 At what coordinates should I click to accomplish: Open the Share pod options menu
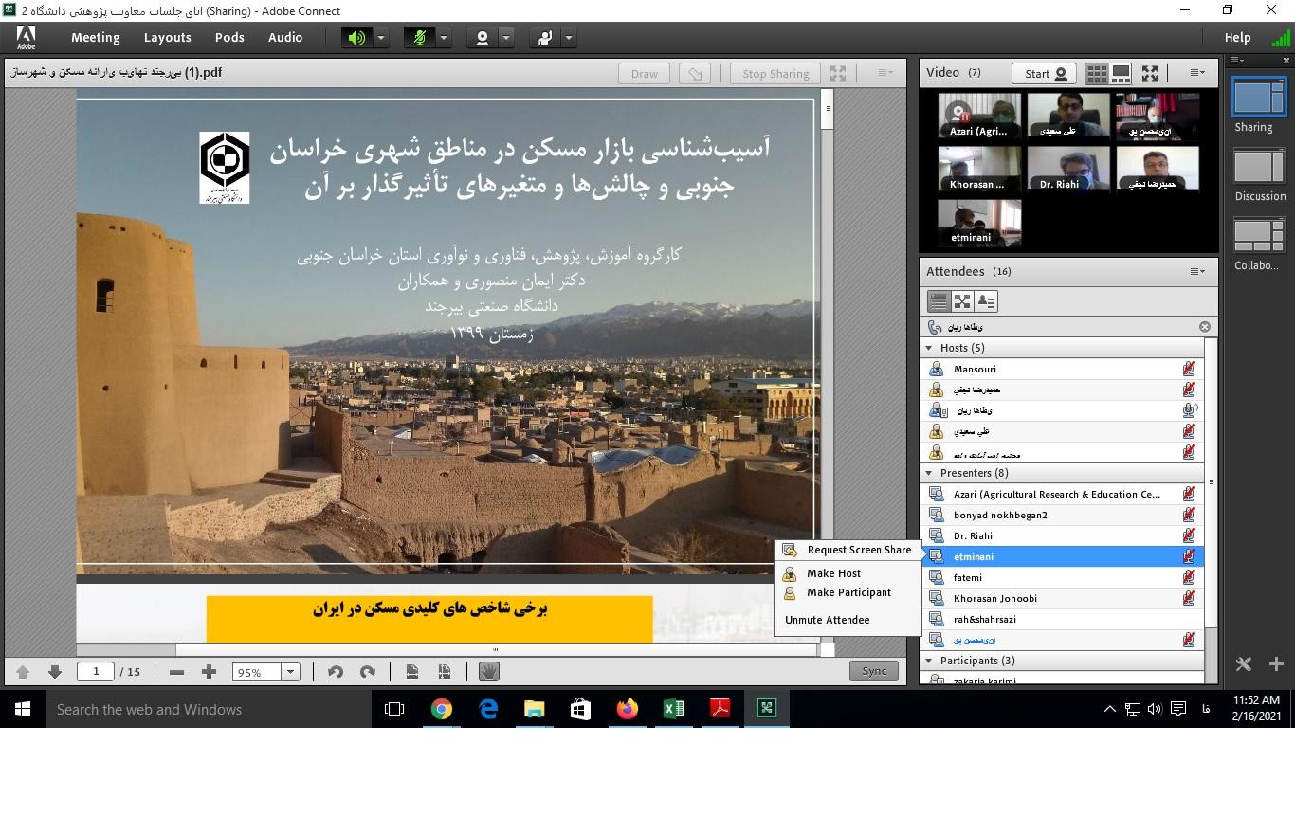(885, 73)
